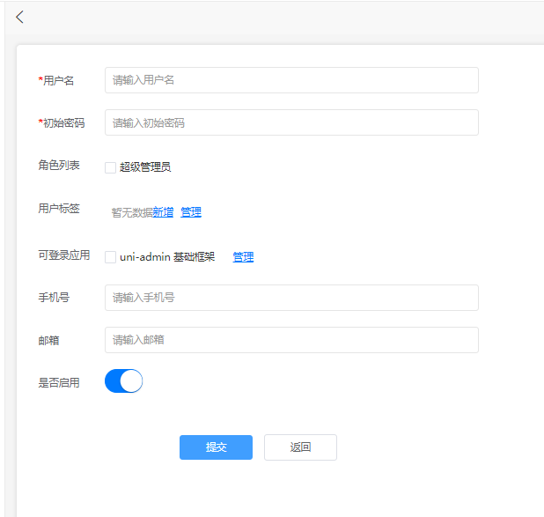Go back using the left arrow icon
Viewport: 544px width, 517px height.
click(19, 17)
